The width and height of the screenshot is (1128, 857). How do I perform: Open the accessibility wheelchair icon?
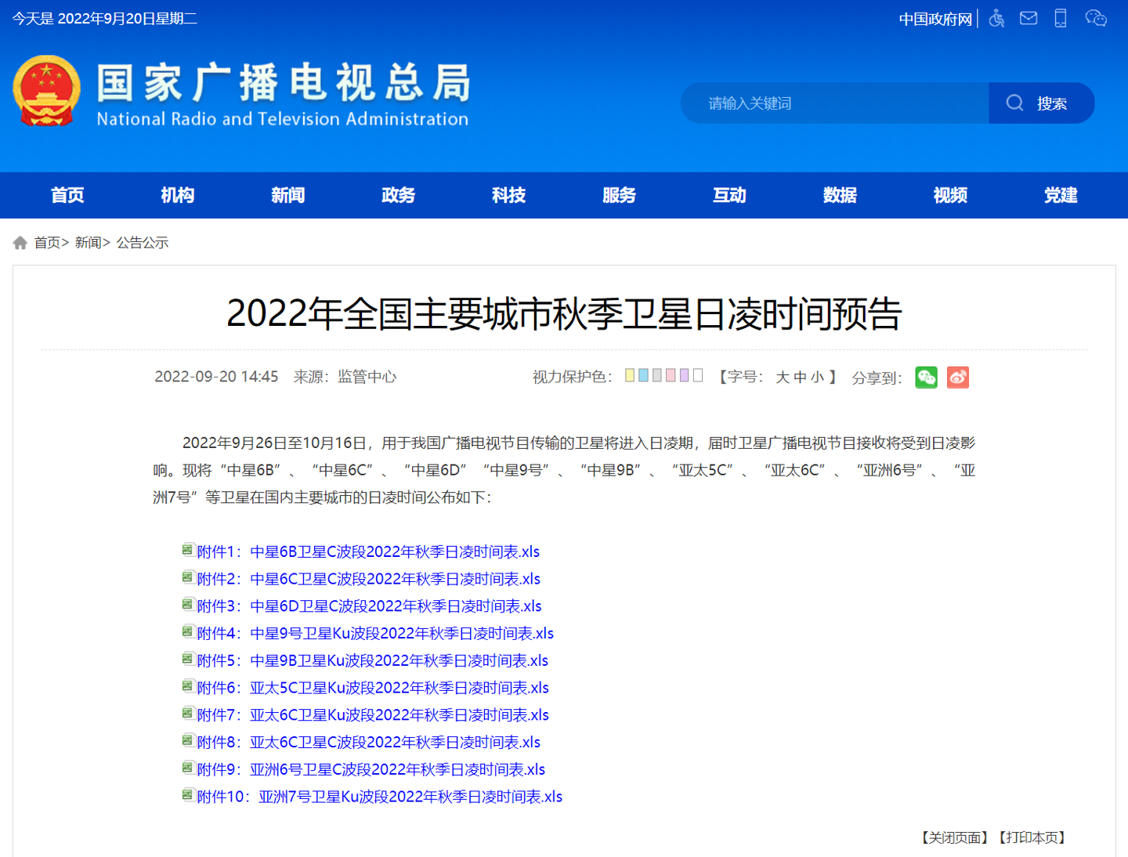point(996,18)
